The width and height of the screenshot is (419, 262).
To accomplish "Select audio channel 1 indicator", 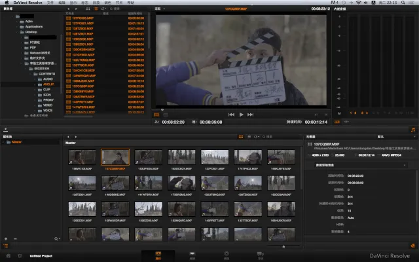I will [351, 113].
